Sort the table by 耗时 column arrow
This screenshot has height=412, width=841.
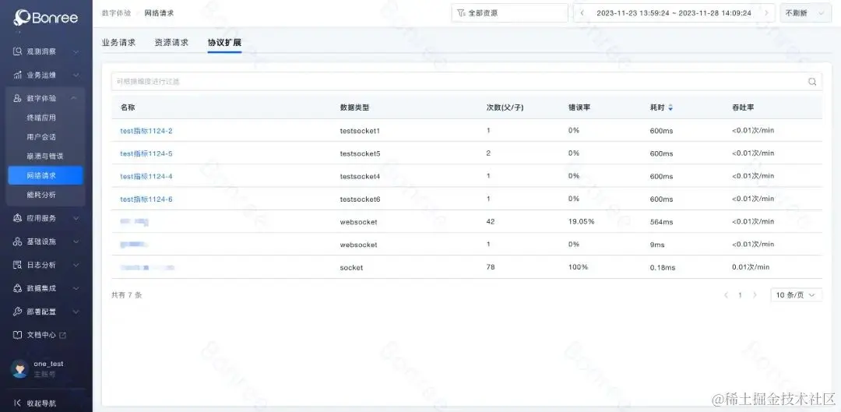point(670,107)
